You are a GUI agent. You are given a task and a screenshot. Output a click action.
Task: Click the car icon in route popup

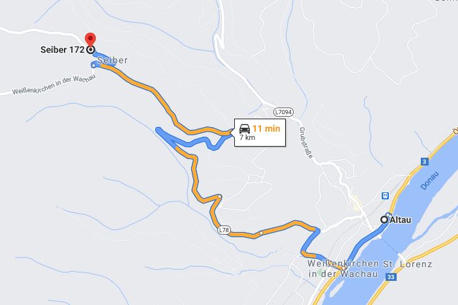(x=245, y=129)
